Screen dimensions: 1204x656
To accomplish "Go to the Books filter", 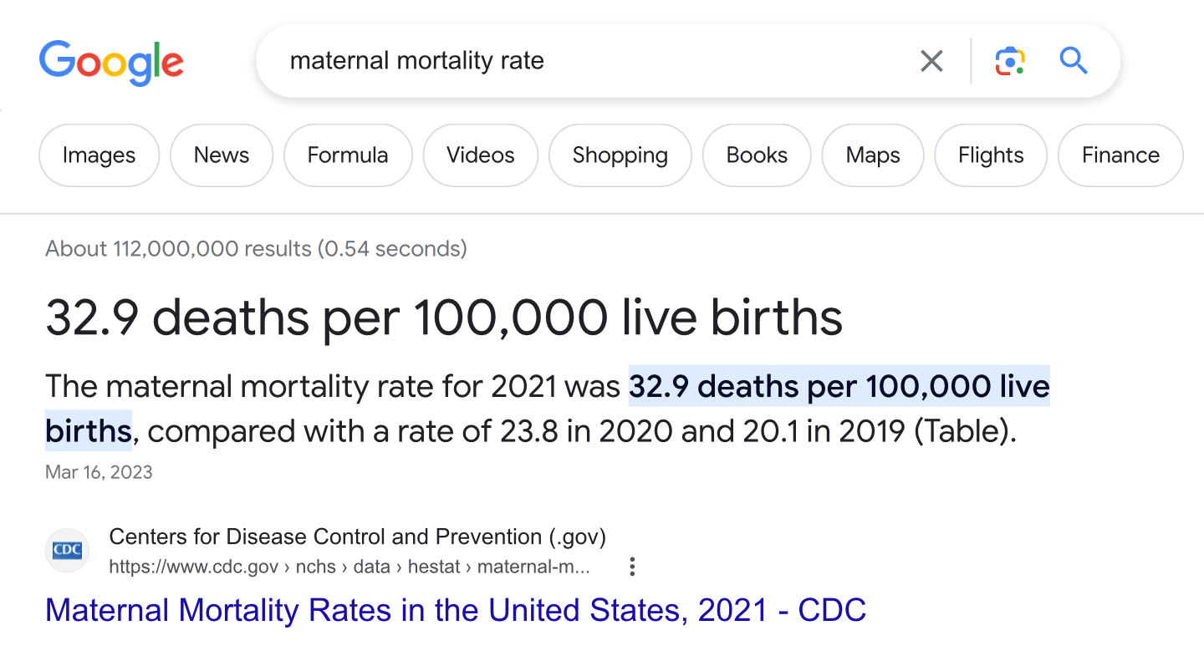I will click(x=757, y=155).
